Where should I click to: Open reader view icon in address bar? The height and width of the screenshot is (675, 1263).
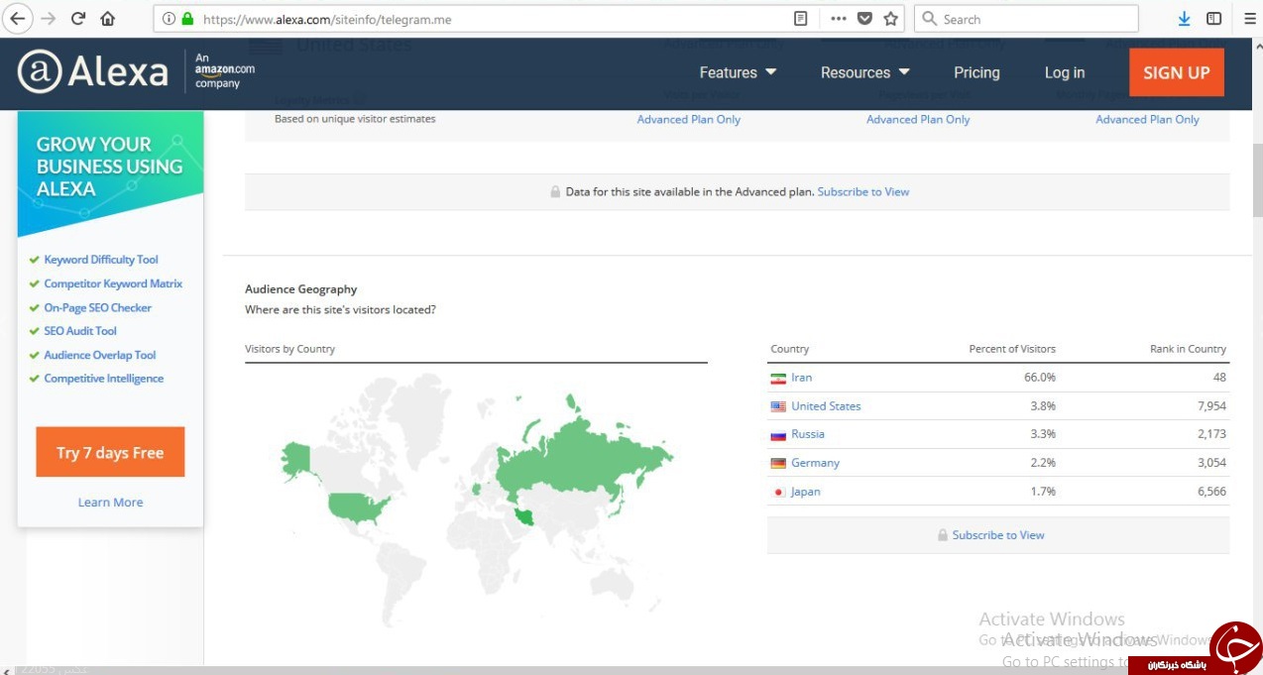point(801,18)
